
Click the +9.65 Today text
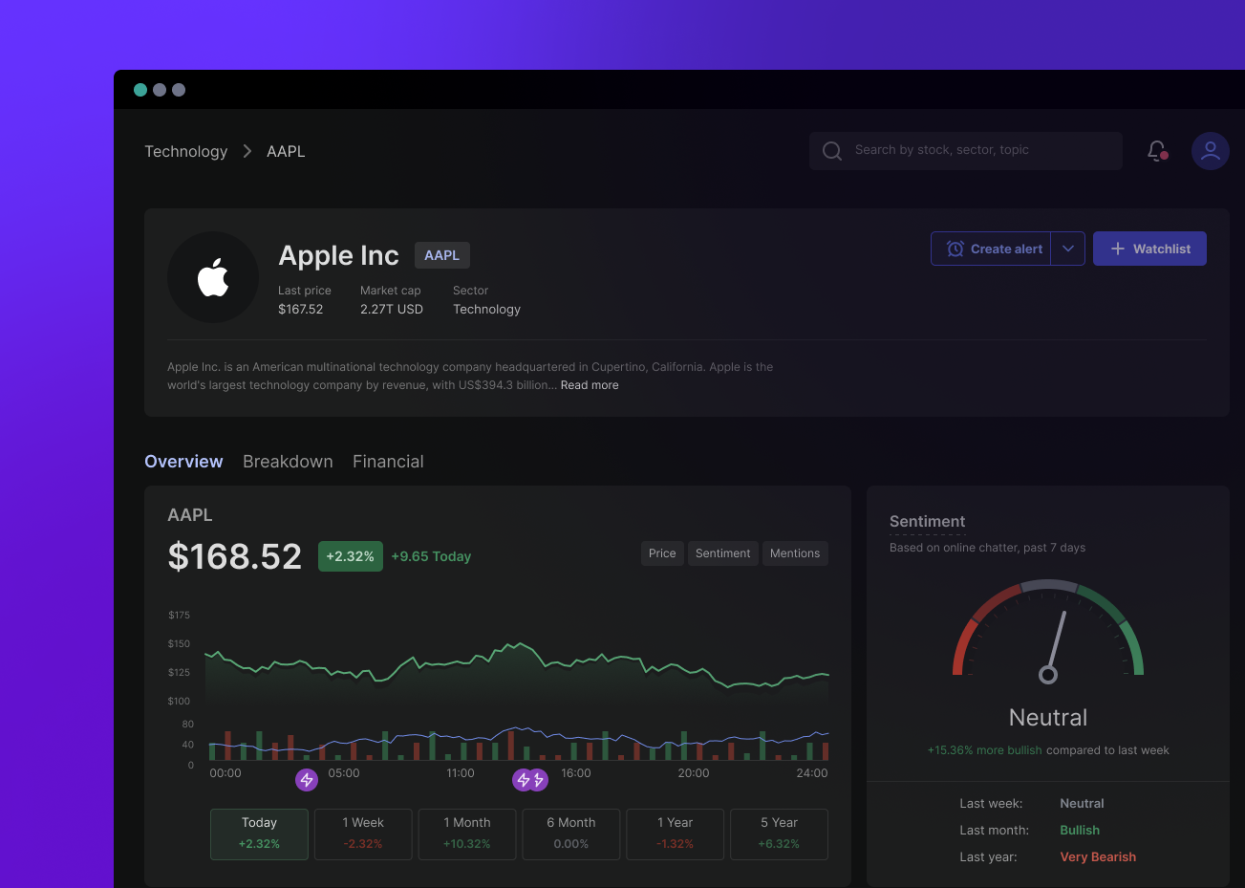coord(431,556)
